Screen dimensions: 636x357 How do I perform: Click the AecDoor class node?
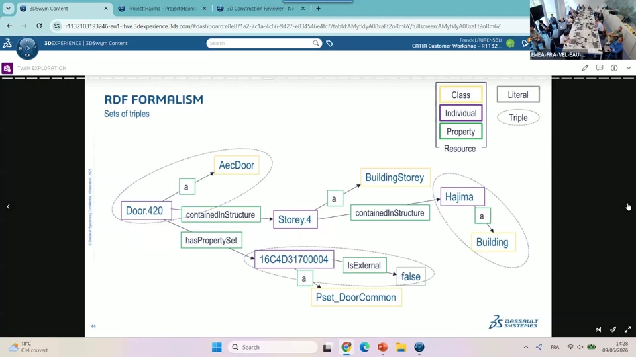point(237,165)
